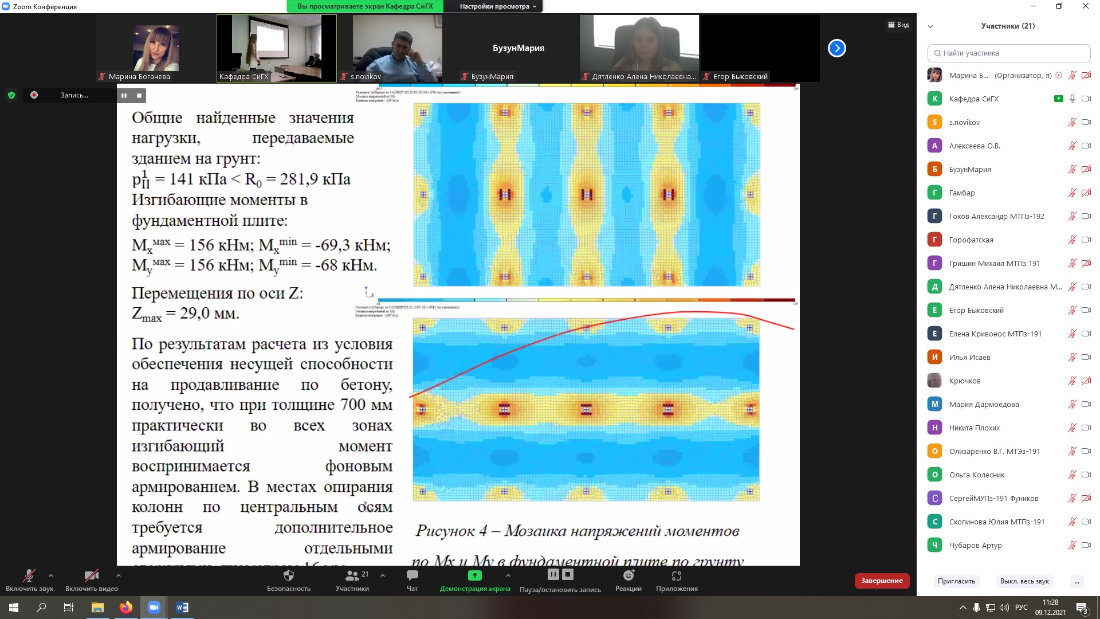Click muted mic icon for БузунМария
The width and height of the screenshot is (1100, 619).
[1072, 169]
